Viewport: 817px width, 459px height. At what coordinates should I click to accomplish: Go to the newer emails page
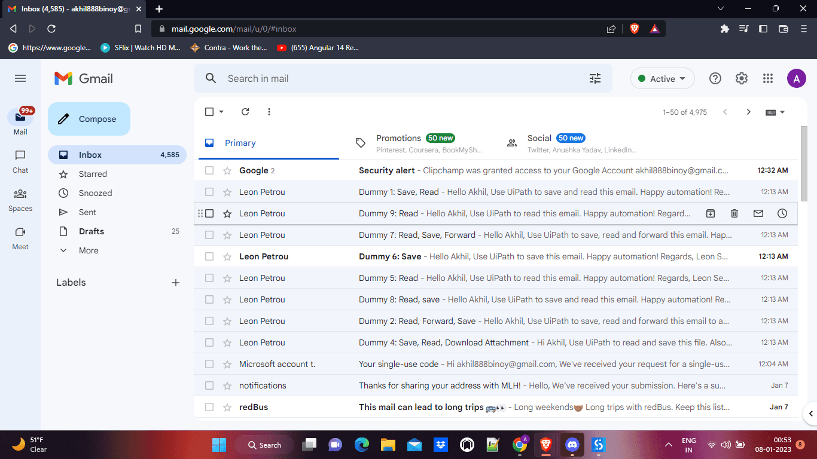coord(725,112)
